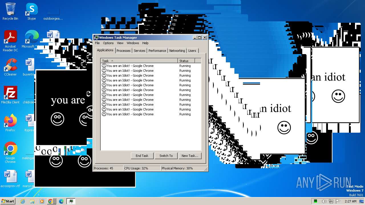Image resolution: width=365 pixels, height=205 pixels.
Task: Select the Firefox desktop icon
Action: point(10,123)
